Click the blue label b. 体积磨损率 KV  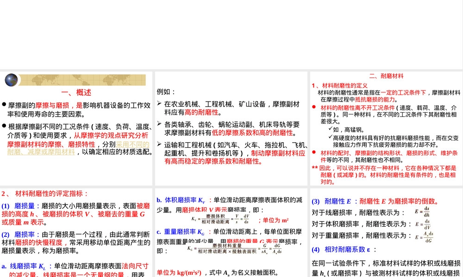181,200
